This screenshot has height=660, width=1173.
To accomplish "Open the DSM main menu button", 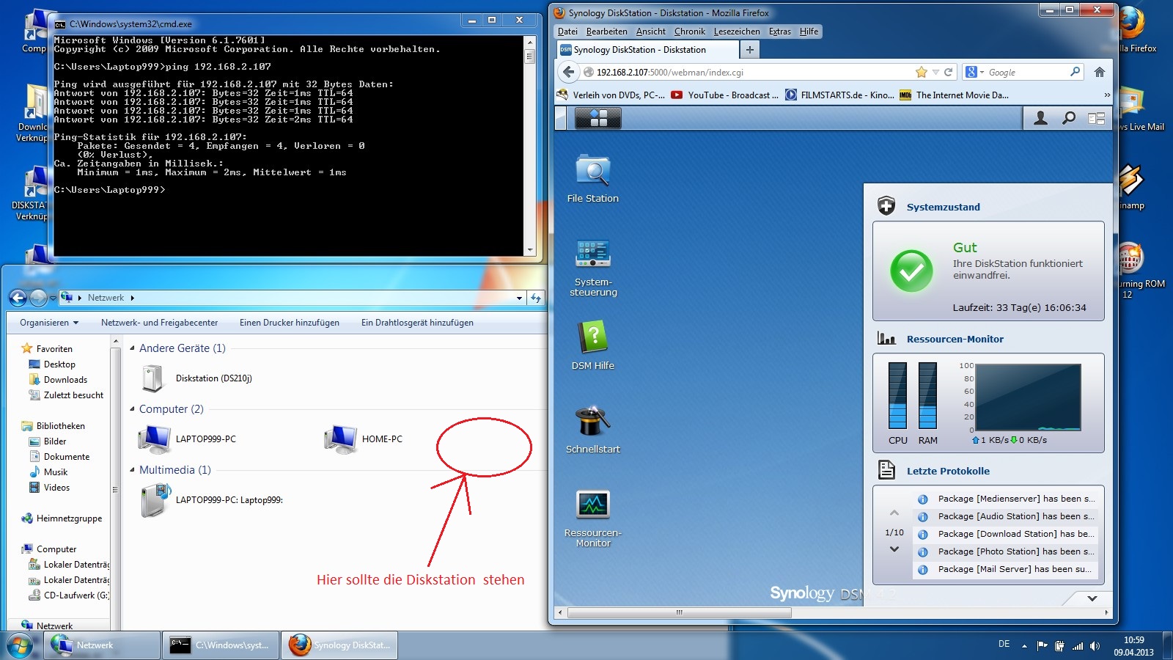I will (x=598, y=118).
